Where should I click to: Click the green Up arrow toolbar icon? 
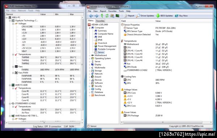click(102, 16)
